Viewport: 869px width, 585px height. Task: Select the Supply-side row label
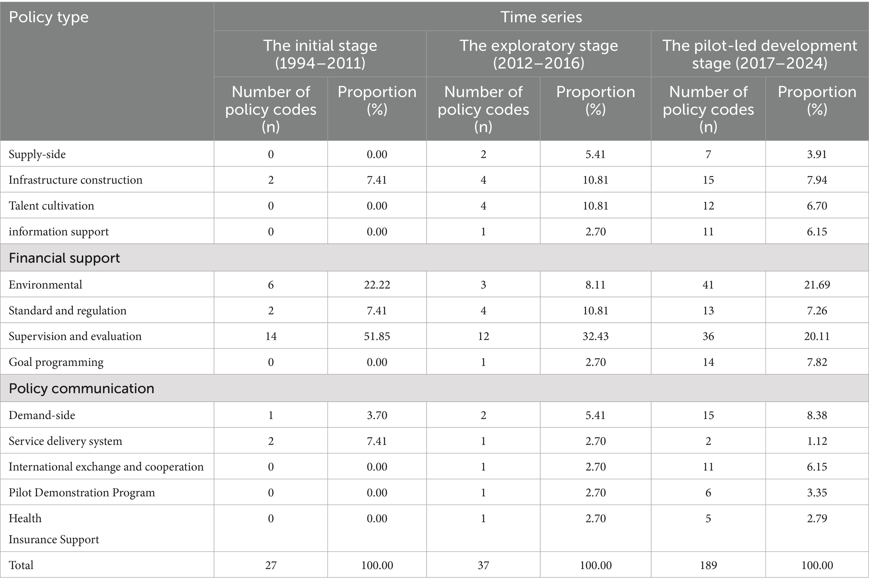[x=37, y=154]
